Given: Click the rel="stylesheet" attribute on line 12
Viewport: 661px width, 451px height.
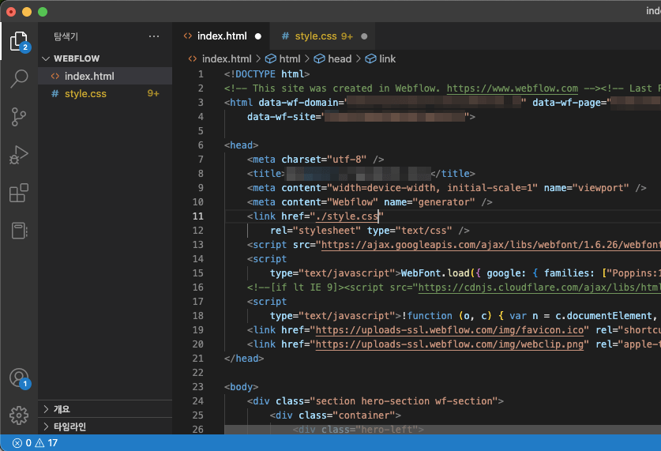Looking at the screenshot, I should tap(315, 231).
